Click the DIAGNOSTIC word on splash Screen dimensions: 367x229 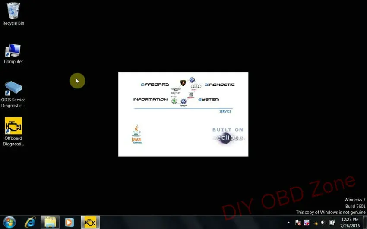219,85
